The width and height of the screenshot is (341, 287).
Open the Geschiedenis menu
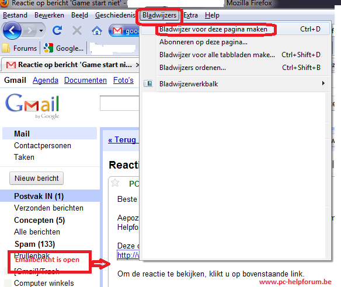[x=115, y=15]
